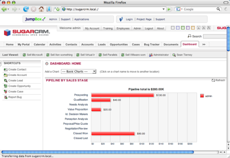Select the blue theme color swatch
The image size is (230, 158).
click(x=178, y=28)
